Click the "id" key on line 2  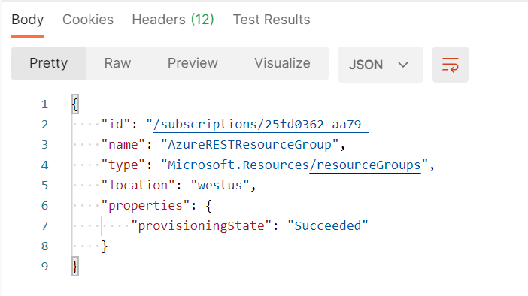[x=116, y=125]
